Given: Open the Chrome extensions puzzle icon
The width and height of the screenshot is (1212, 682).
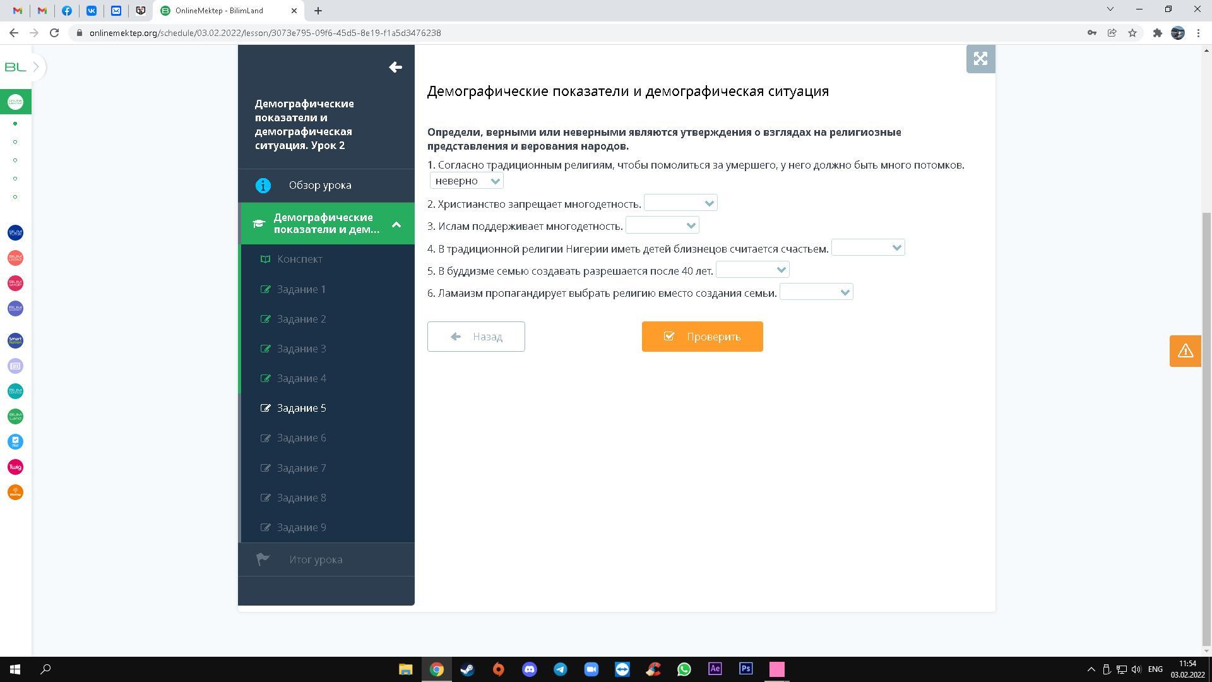Looking at the screenshot, I should (x=1157, y=33).
